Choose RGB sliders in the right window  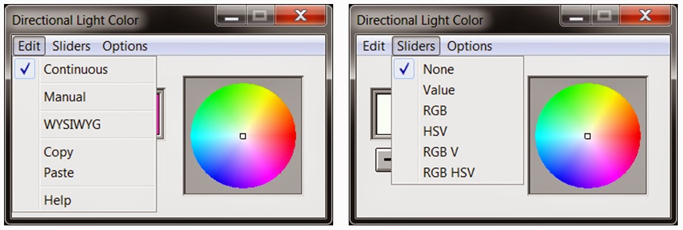[x=435, y=111]
